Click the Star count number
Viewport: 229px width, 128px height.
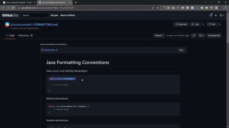pos(203,24)
